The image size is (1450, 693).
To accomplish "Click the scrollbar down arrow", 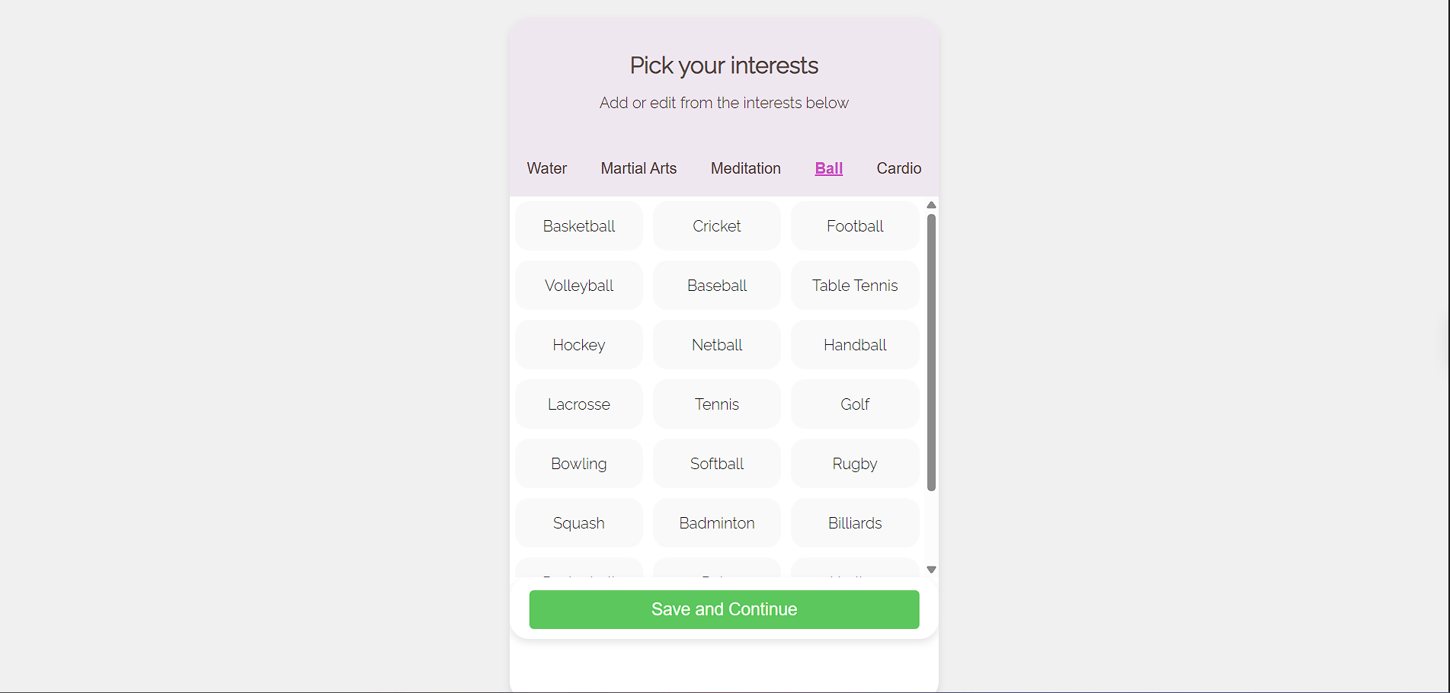I will click(x=931, y=570).
